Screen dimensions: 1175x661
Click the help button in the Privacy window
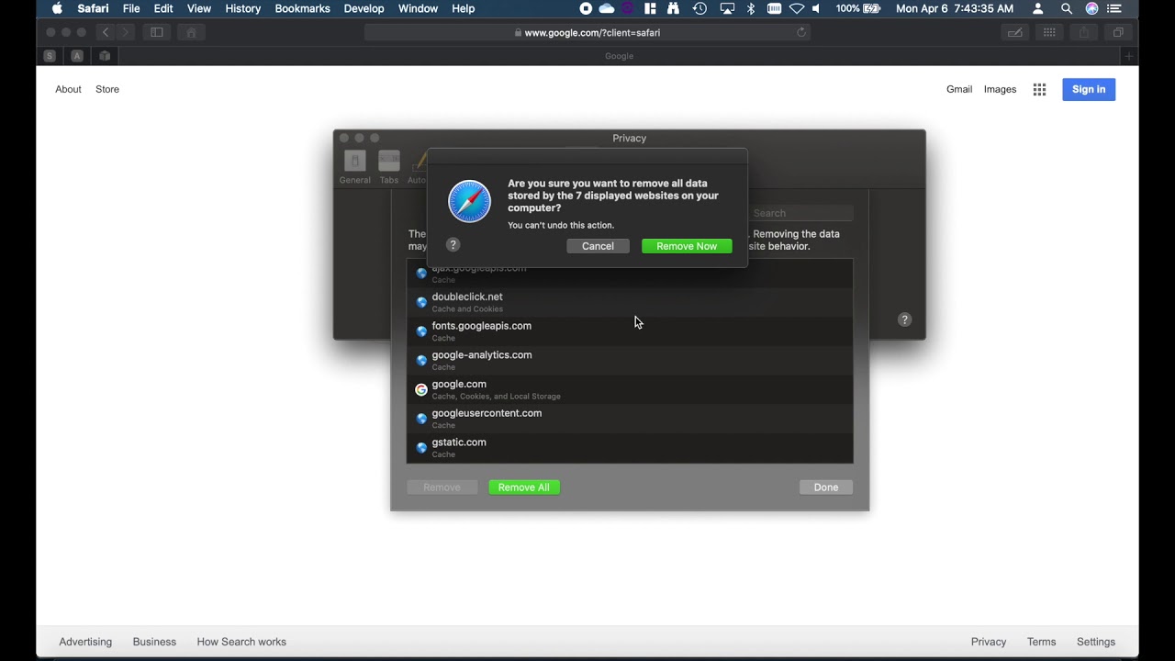(904, 319)
